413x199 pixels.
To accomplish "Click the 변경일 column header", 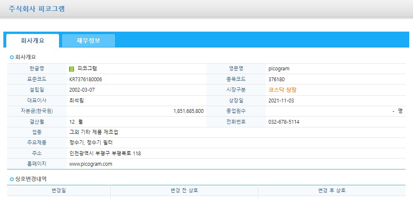I will pyautogui.click(x=59, y=190).
